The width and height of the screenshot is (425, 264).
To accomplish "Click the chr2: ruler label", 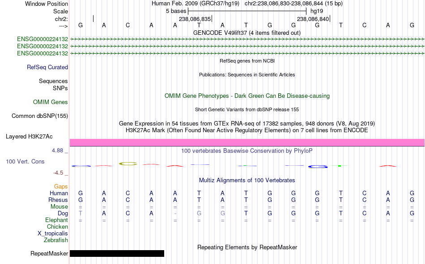I will [x=61, y=19].
